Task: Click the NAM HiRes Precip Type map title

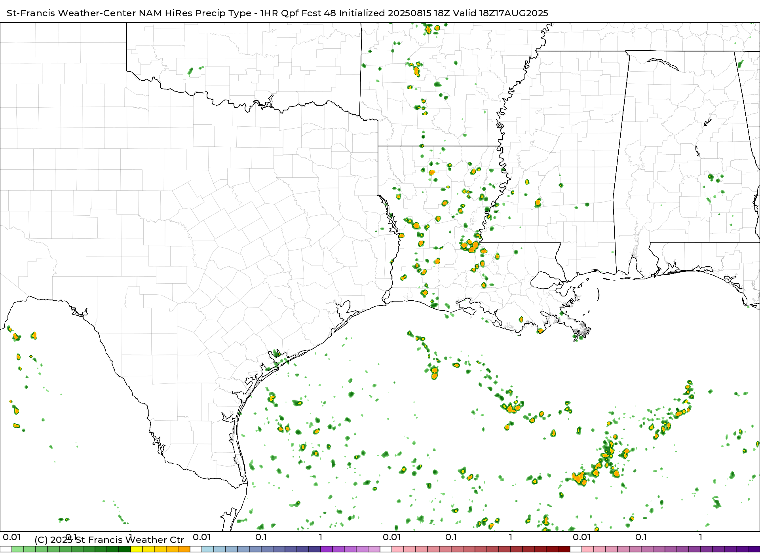Action: click(277, 13)
